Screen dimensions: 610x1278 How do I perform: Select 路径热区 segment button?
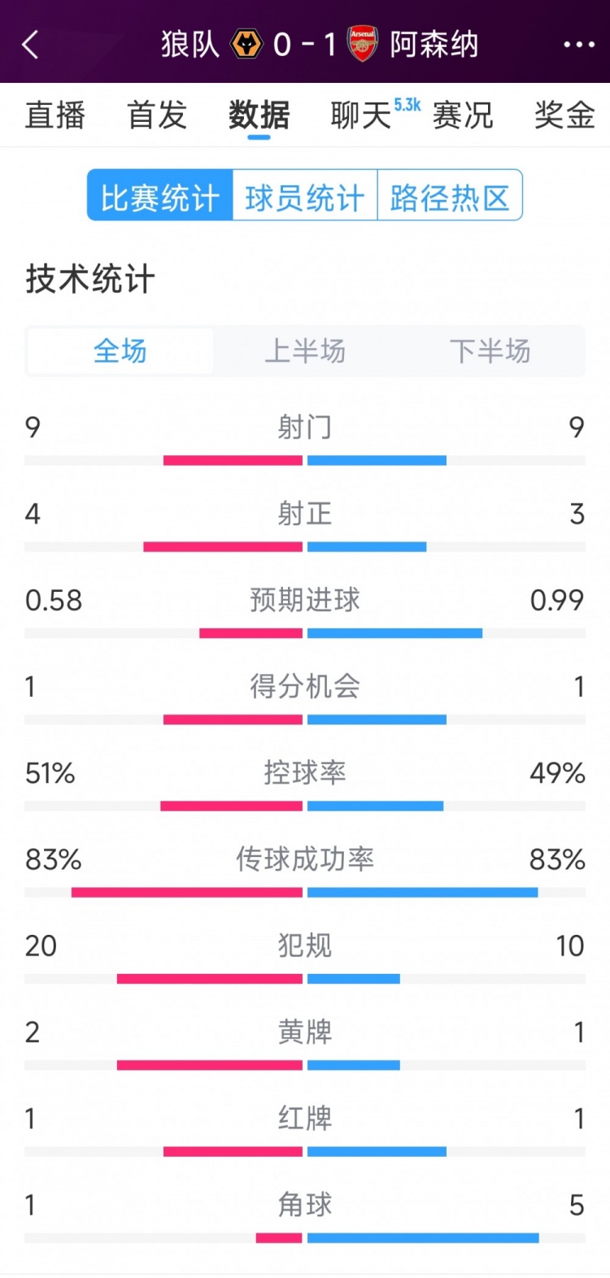point(450,196)
